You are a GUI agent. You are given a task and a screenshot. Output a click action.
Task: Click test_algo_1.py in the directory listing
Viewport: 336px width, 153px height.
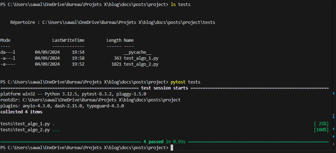141,58
